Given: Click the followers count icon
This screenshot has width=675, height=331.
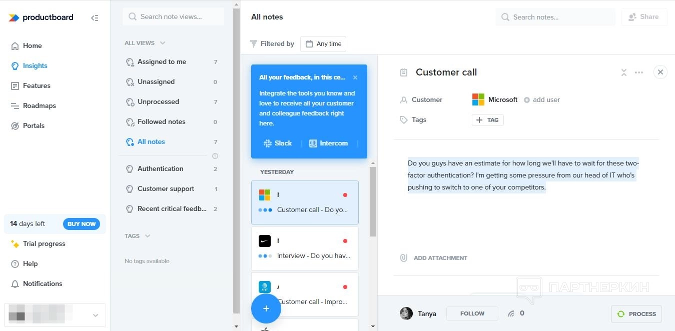Looking at the screenshot, I should click(511, 313).
